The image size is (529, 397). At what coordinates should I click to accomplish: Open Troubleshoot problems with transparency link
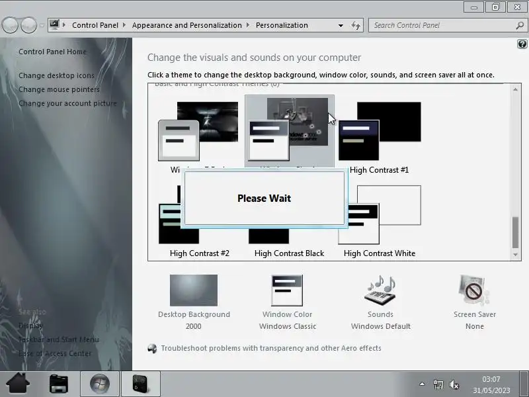[271, 348]
